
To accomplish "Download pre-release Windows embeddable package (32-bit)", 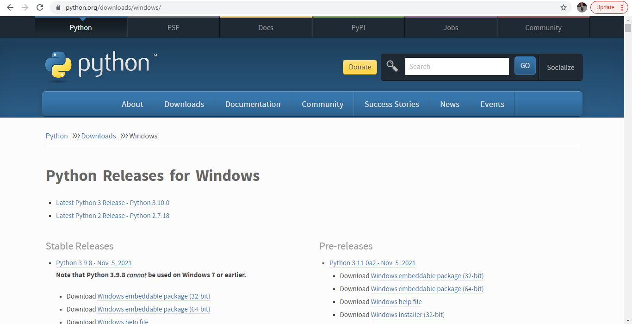I will point(427,276).
